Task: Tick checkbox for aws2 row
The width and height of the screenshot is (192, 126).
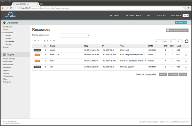Action: tap(186, 61)
